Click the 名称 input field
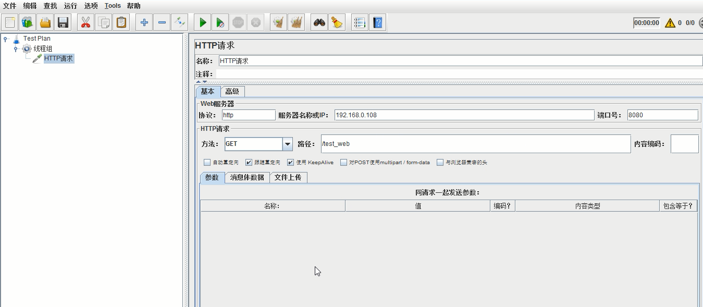703x307 pixels. coord(461,61)
